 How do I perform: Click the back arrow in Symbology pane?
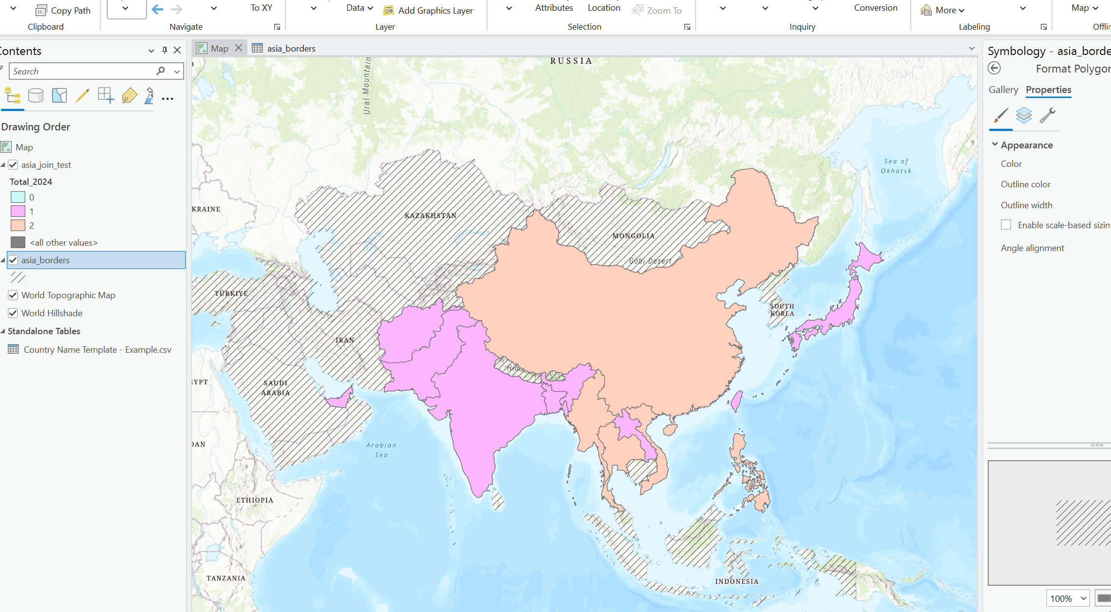click(995, 69)
